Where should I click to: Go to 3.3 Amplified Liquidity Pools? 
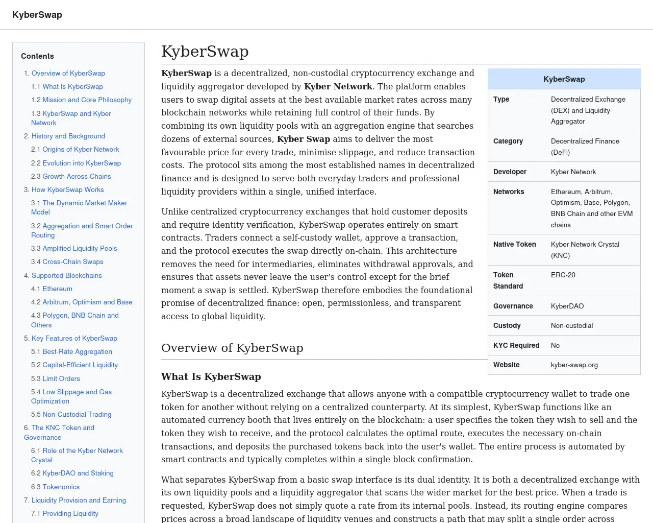pos(80,248)
